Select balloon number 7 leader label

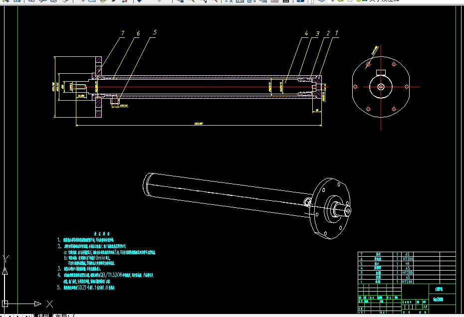(123, 33)
